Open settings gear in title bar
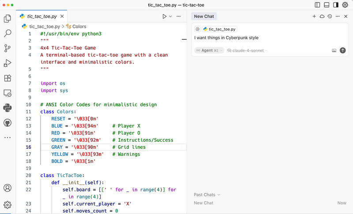Image resolution: width=353 pixels, height=214 pixels. 345,5
